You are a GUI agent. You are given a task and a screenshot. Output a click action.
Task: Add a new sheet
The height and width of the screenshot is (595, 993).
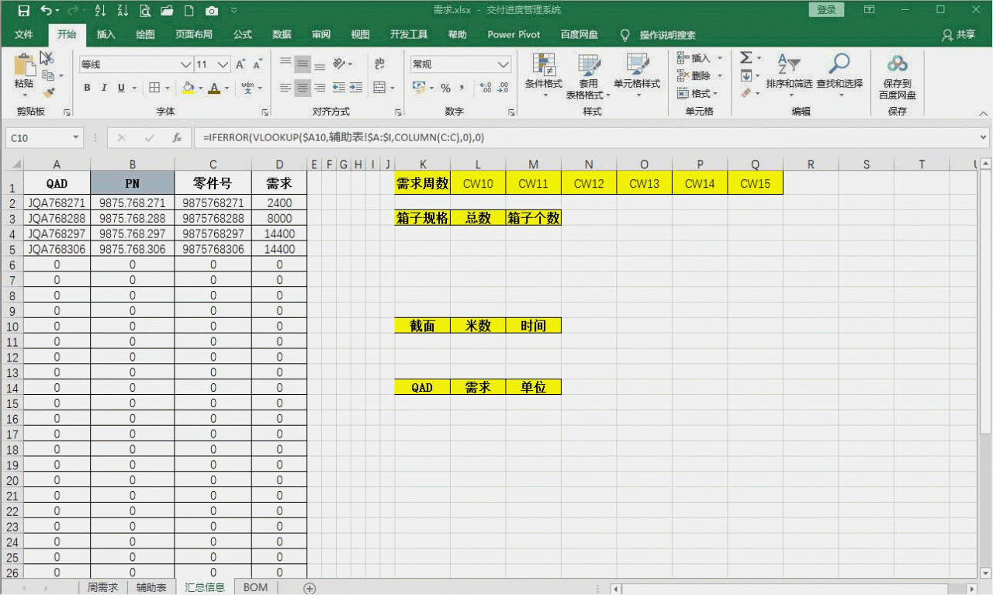(310, 588)
